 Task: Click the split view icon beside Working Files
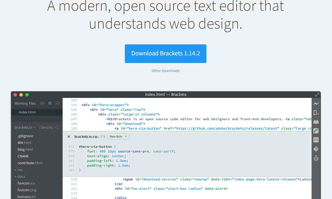58,103
